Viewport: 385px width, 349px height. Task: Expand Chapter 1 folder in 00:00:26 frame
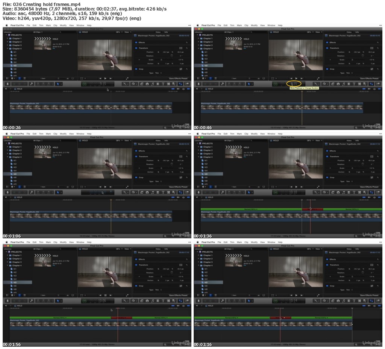8,39
